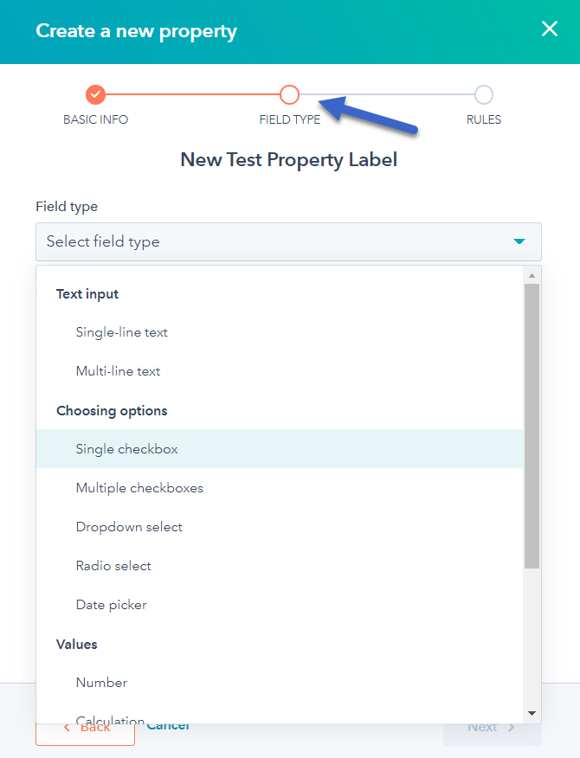Click the completed Basic Info checkmark icon
This screenshot has height=758, width=580.
95,94
